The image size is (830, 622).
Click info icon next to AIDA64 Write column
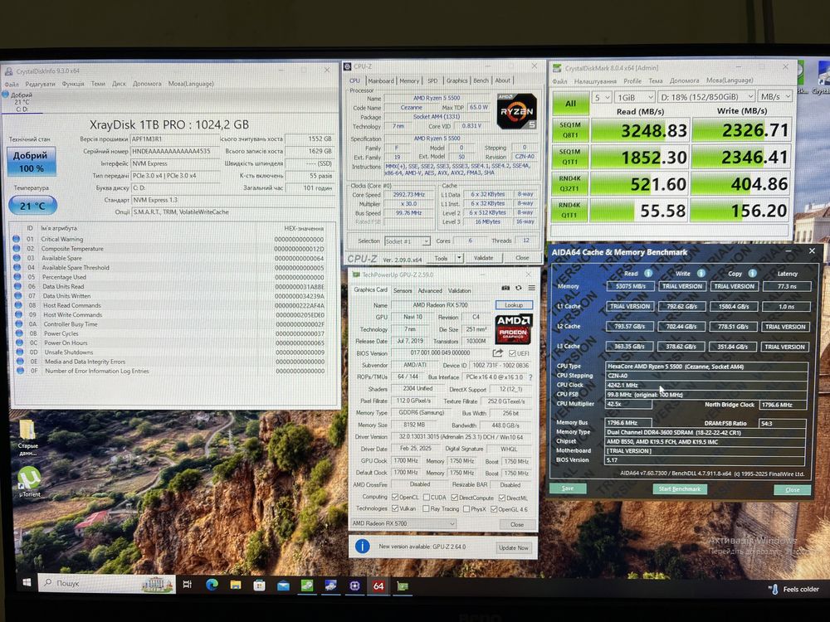coord(701,274)
